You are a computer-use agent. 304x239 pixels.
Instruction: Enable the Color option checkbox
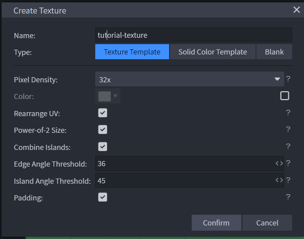[285, 96]
